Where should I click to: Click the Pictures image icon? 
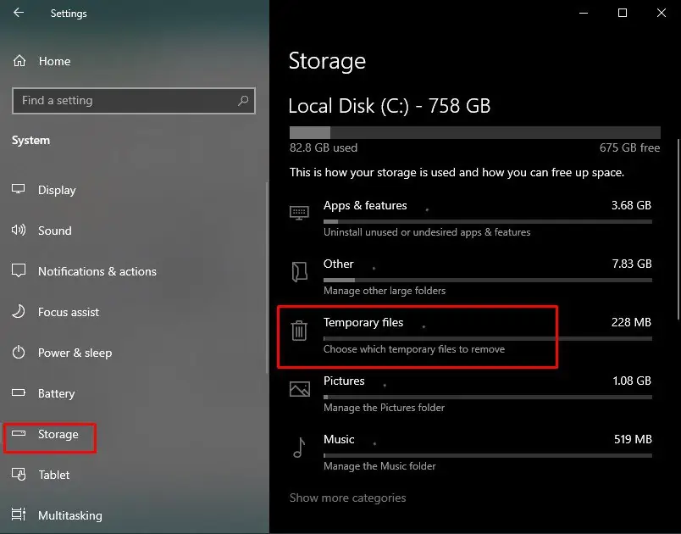300,389
